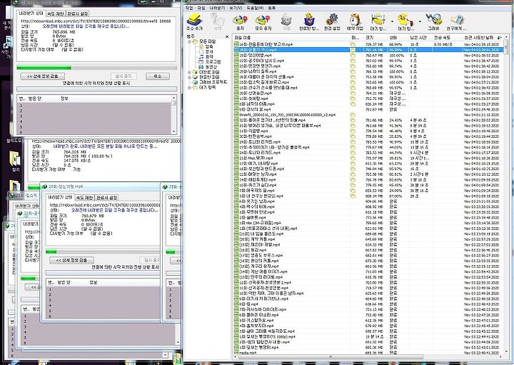Switch to 속도 제한 tab in top dialog

[x=56, y=14]
